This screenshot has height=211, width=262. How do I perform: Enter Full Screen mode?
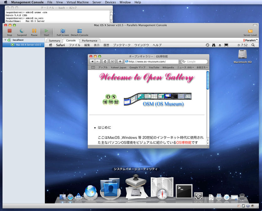pos(63,32)
